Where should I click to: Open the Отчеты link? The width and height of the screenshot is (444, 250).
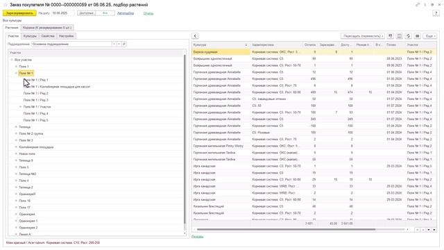tap(148, 13)
